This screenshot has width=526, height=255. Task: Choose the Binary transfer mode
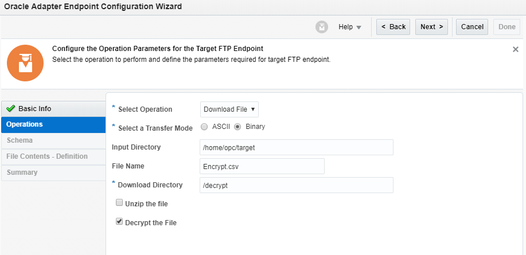click(x=237, y=127)
